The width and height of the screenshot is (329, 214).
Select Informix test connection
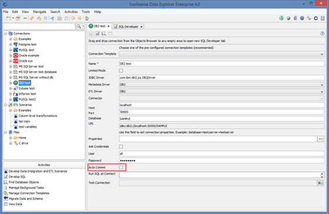pyautogui.click(x=27, y=94)
